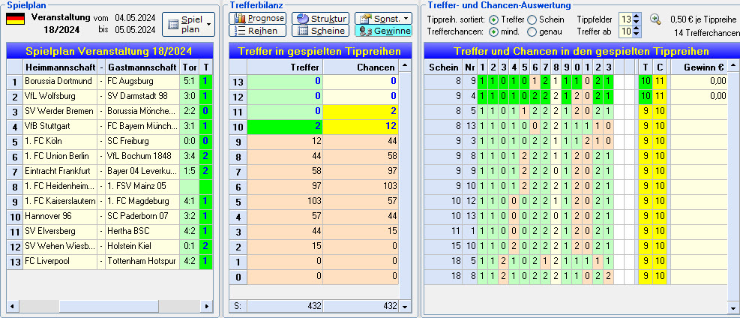Increase Tippfelder with up stepper arrow

coord(637,16)
